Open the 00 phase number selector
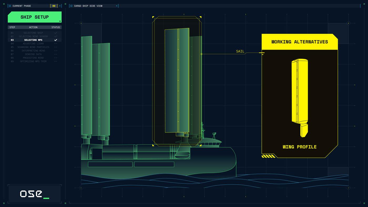The image size is (368, 207). (54, 6)
